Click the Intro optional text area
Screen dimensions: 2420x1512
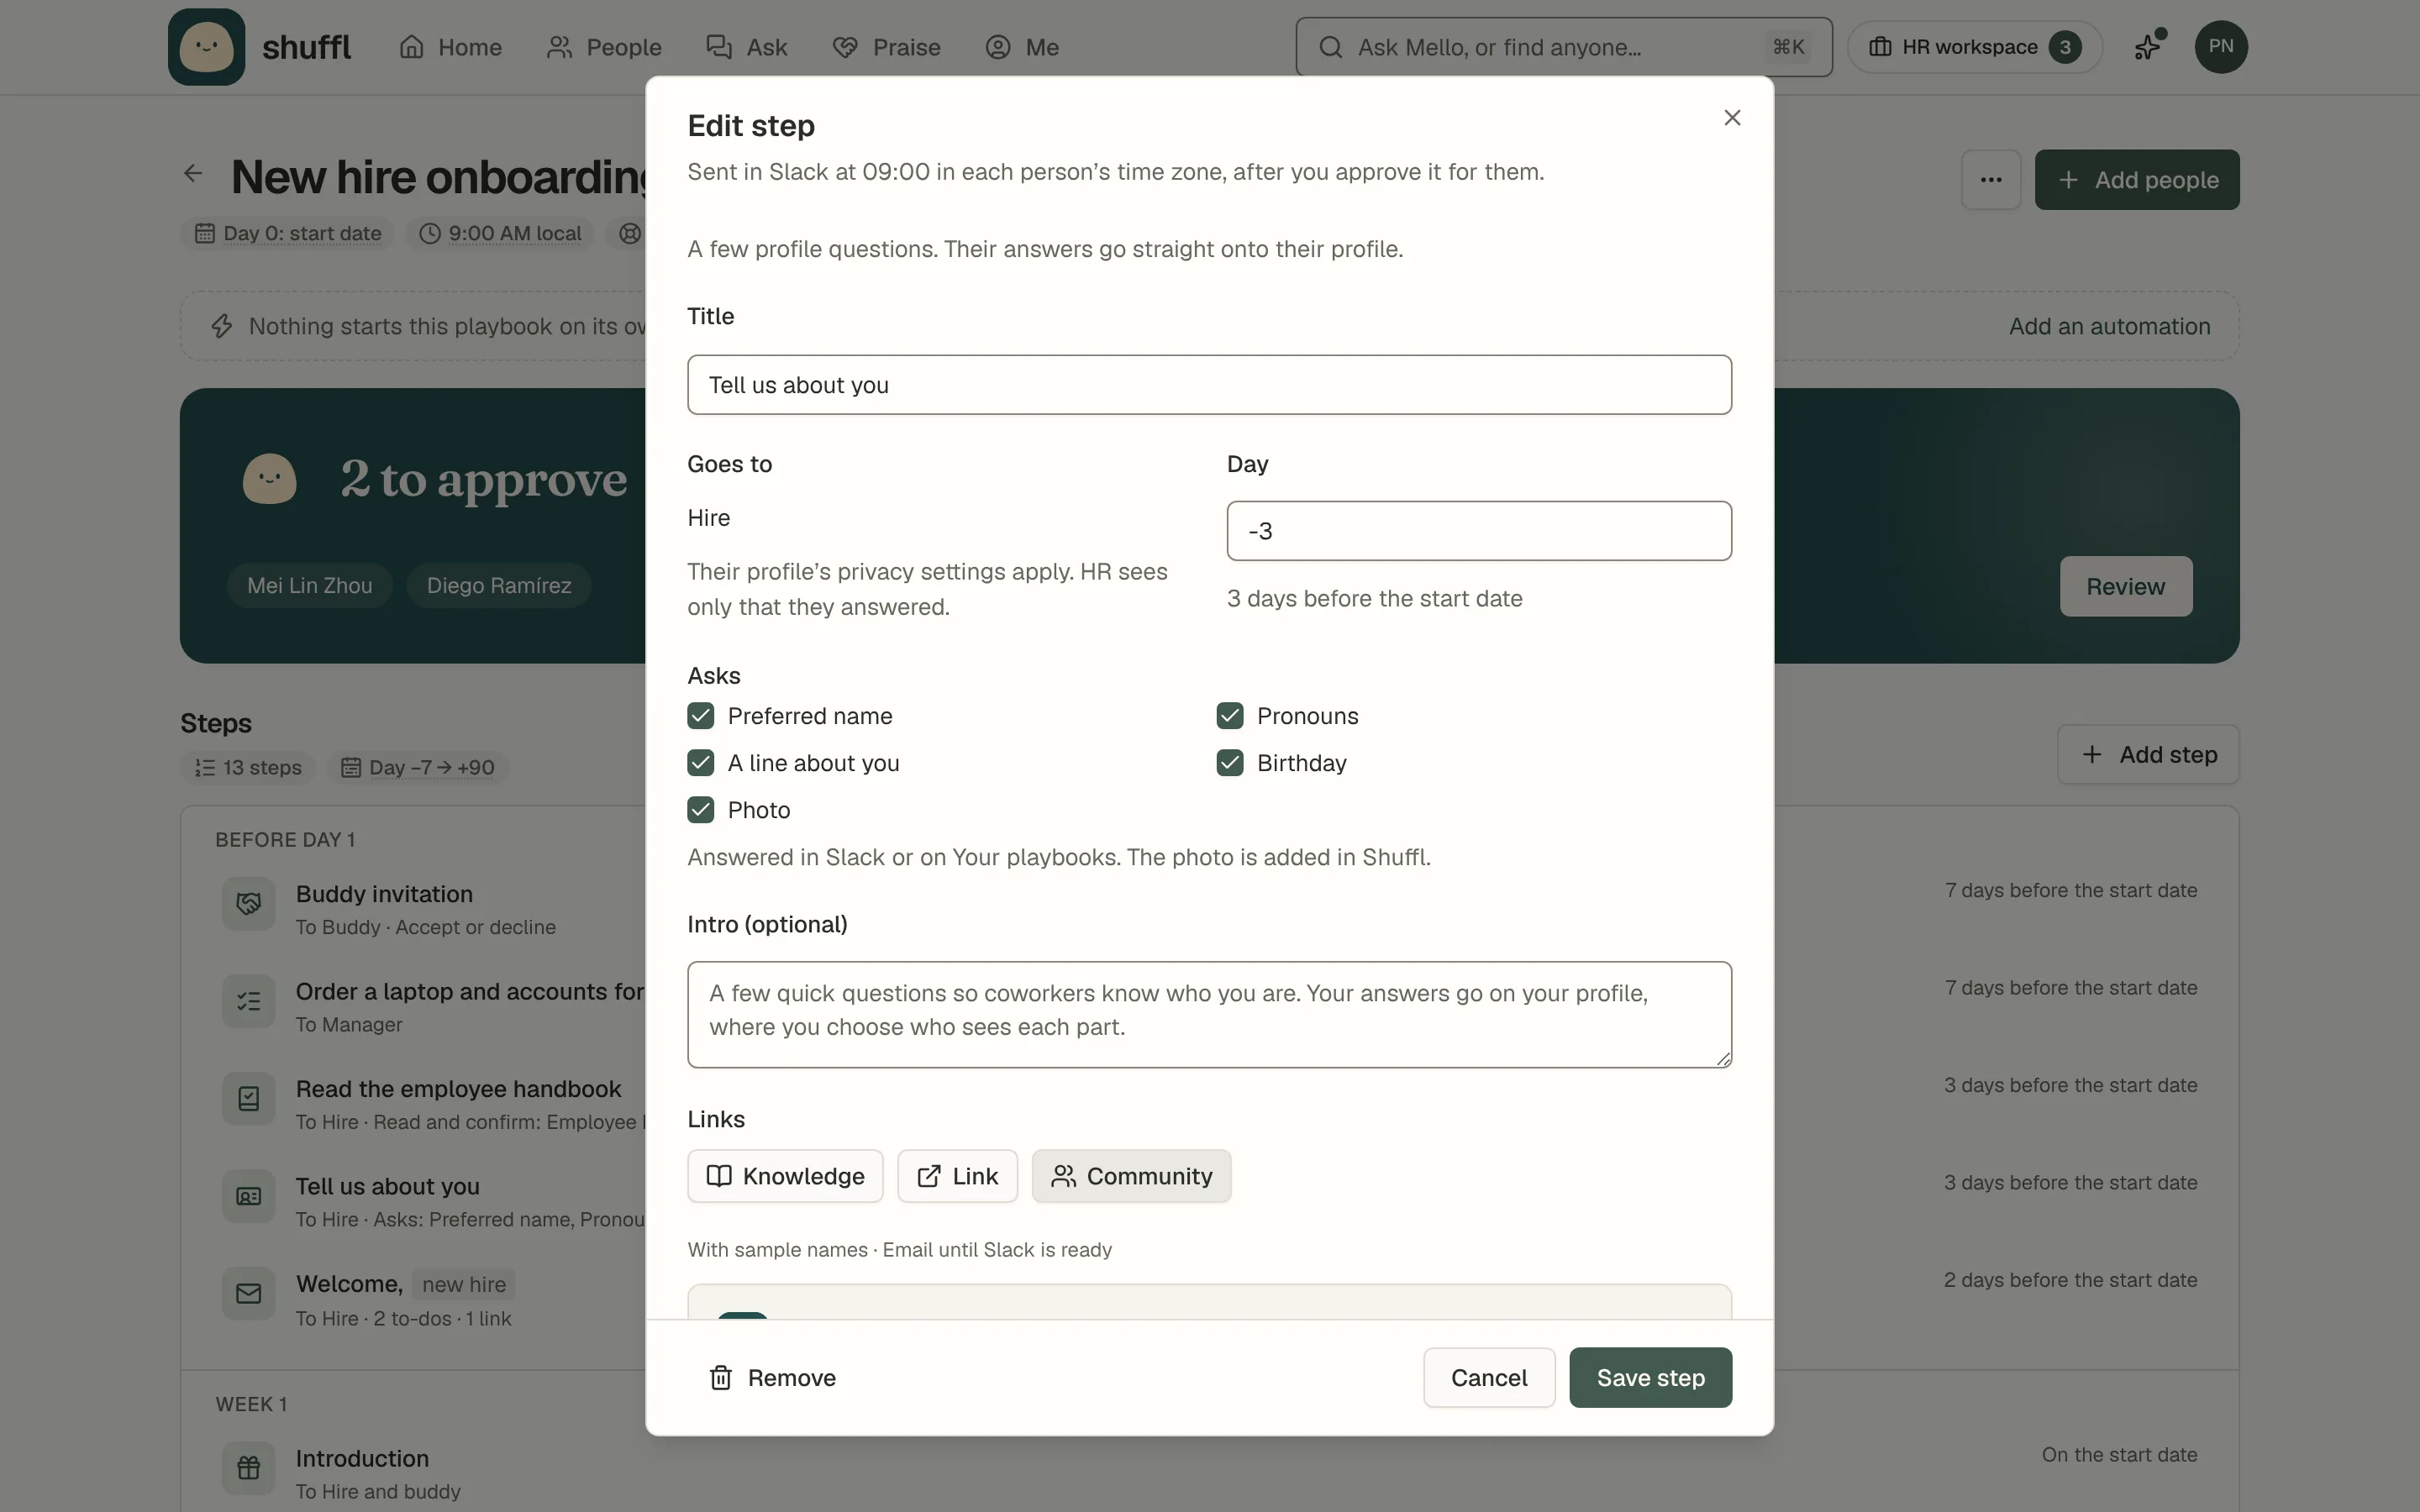tap(1209, 1015)
